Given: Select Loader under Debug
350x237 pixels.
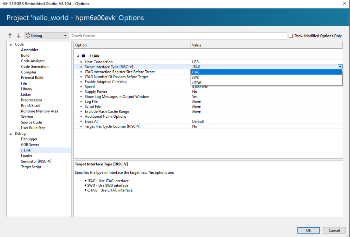Looking at the screenshot, I should (x=27, y=156).
